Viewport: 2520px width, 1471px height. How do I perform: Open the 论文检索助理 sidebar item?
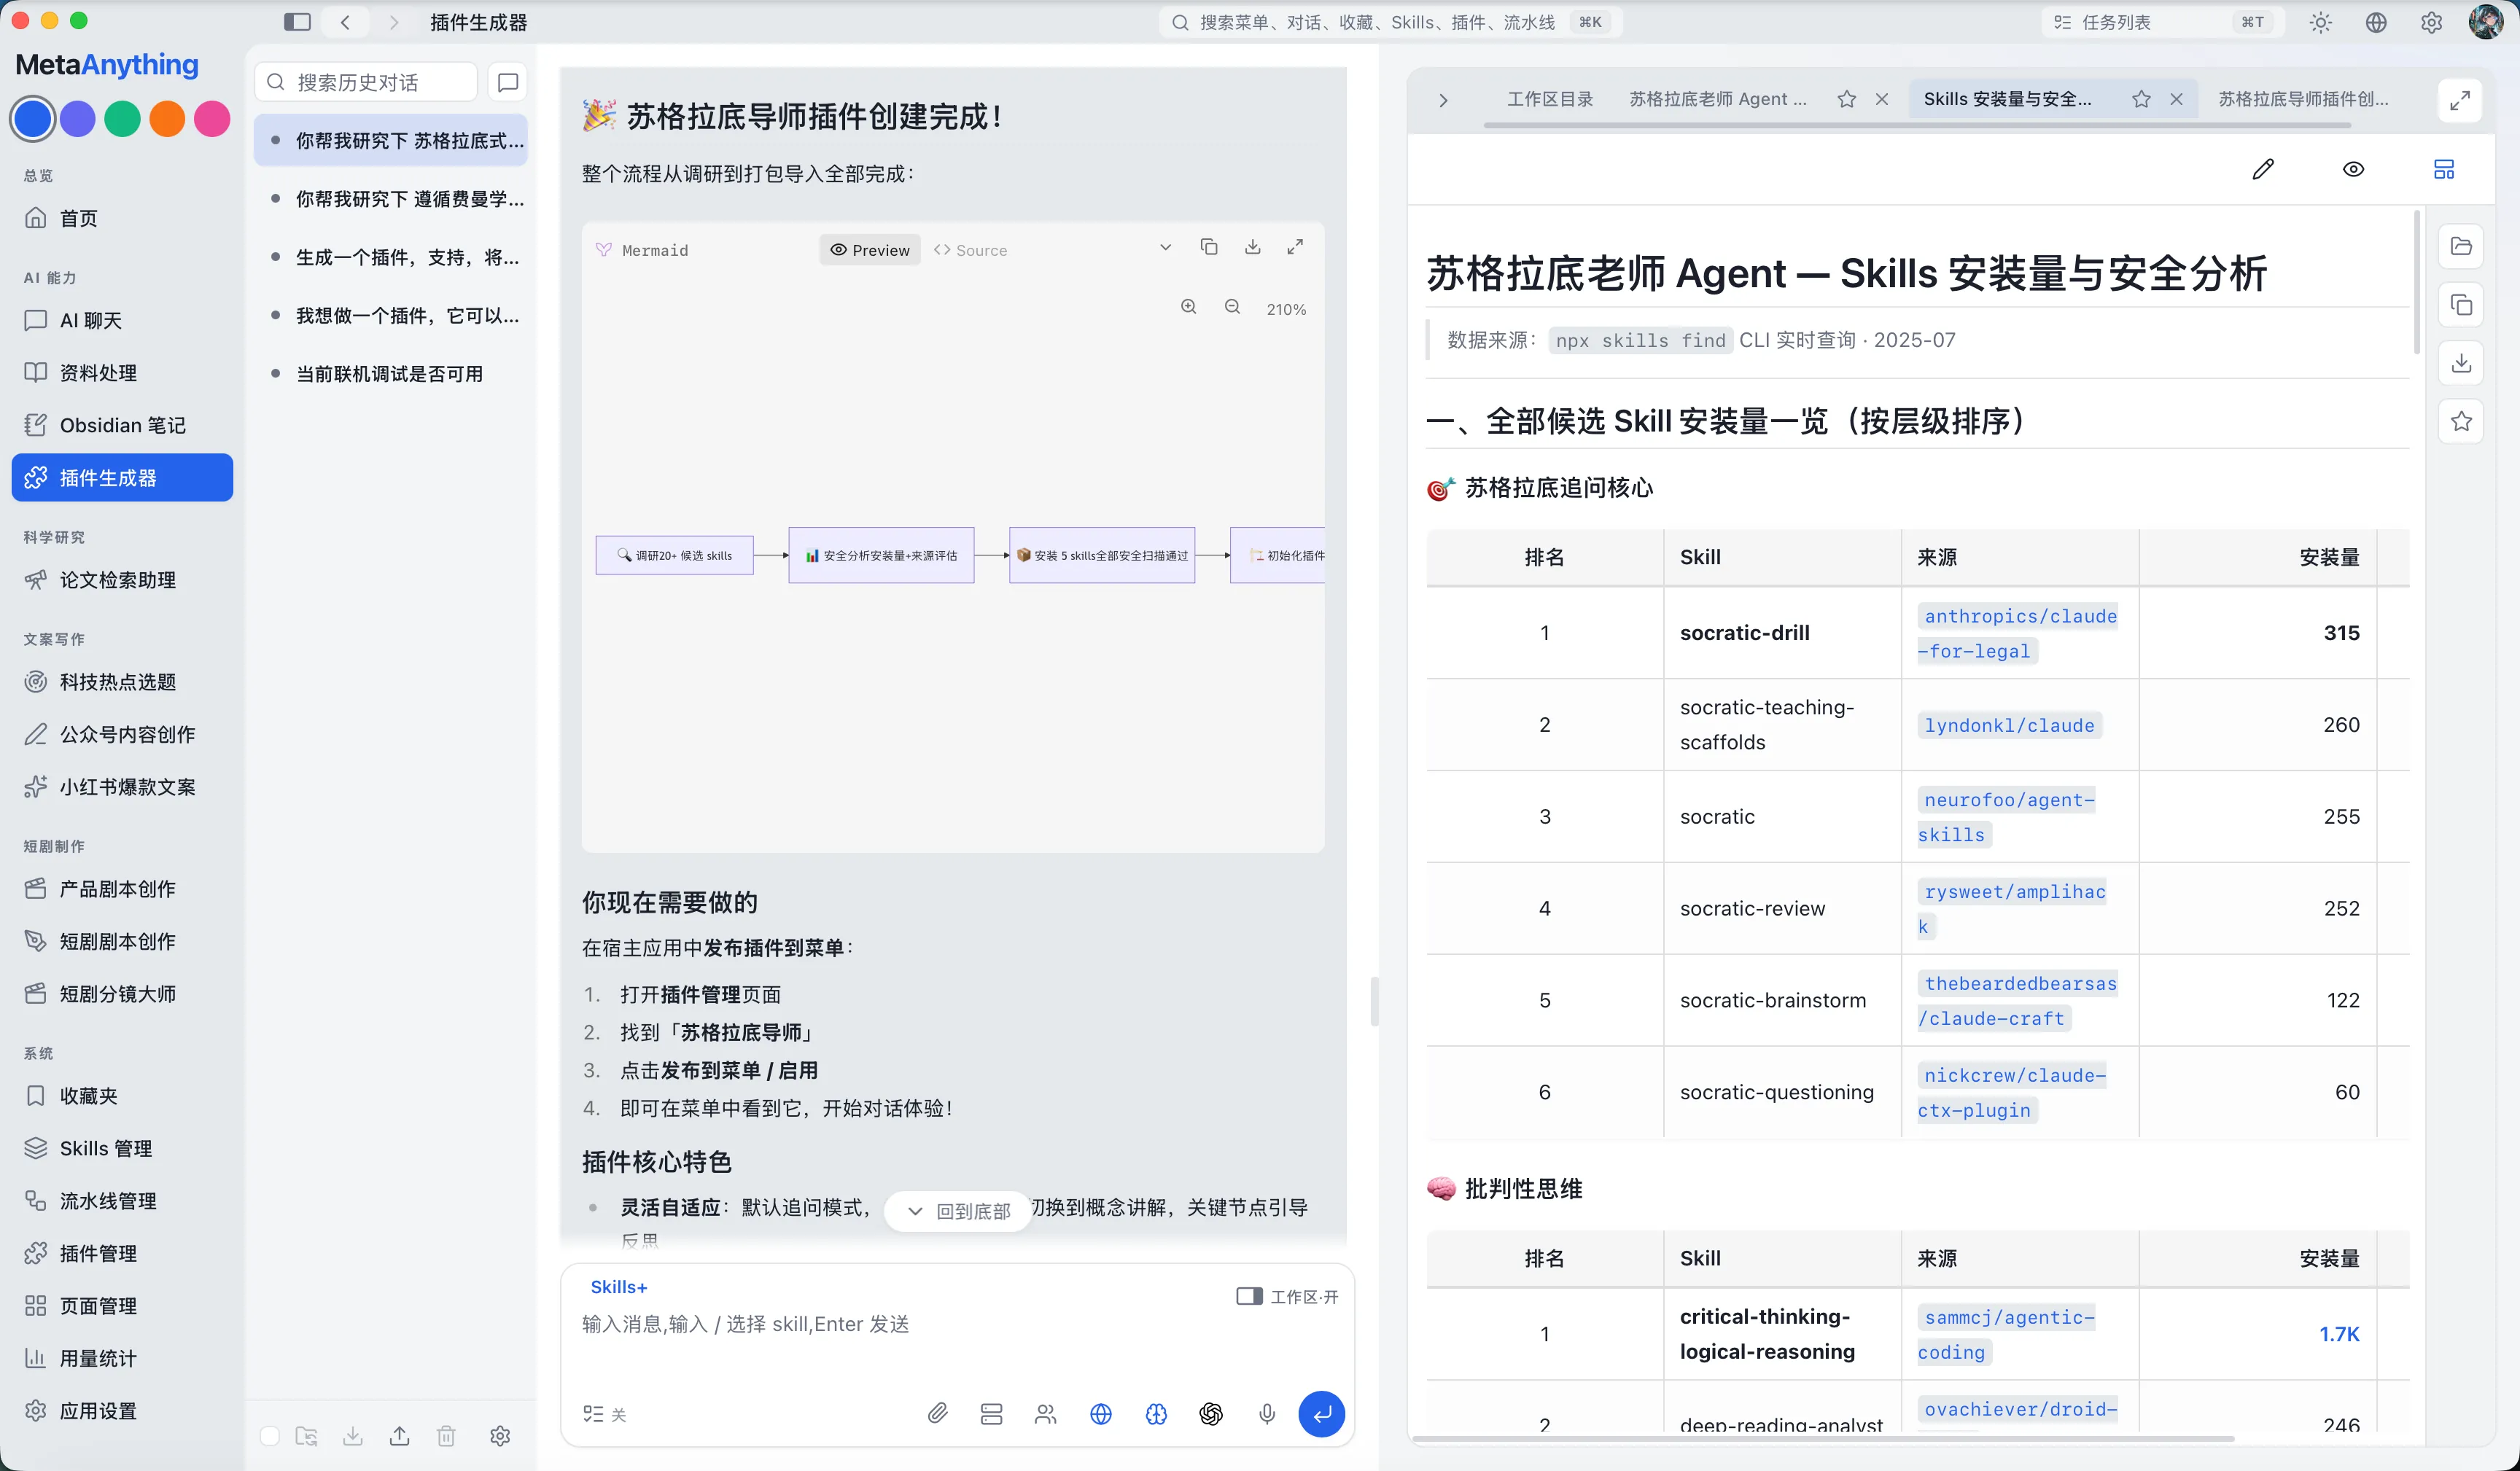(x=122, y=580)
